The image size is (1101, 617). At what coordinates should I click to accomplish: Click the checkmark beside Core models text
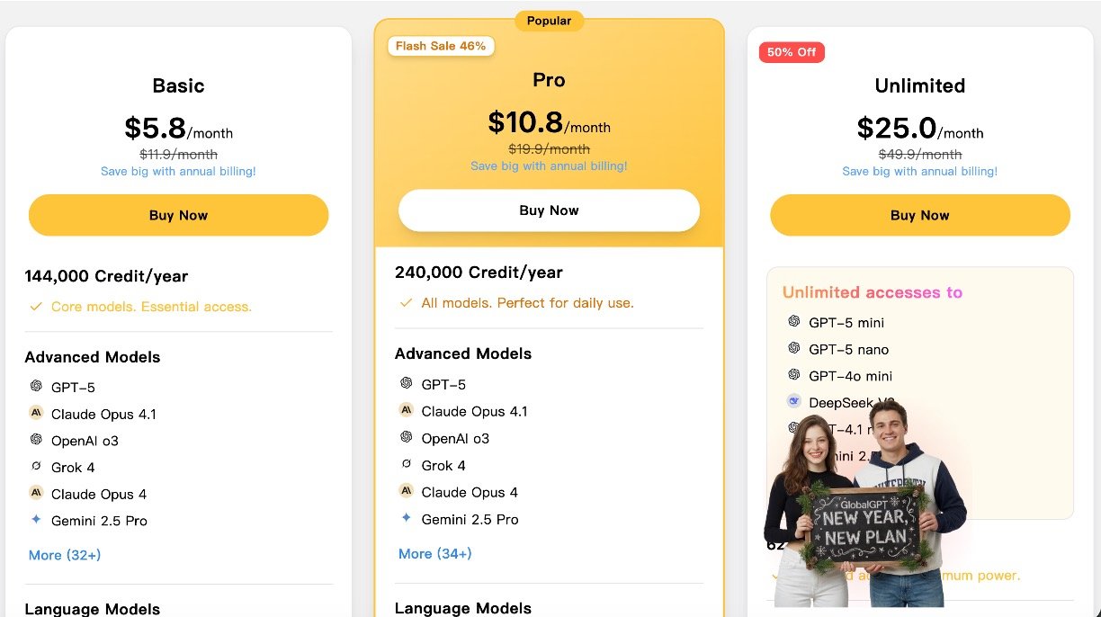(x=36, y=307)
